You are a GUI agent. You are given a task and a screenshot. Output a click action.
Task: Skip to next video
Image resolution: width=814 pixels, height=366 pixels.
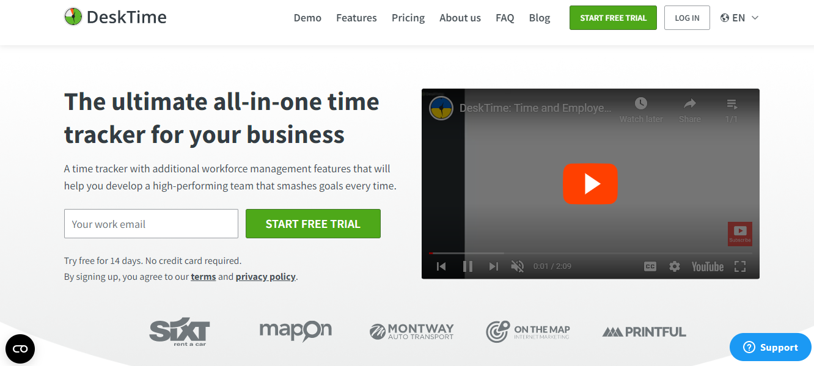pos(494,266)
